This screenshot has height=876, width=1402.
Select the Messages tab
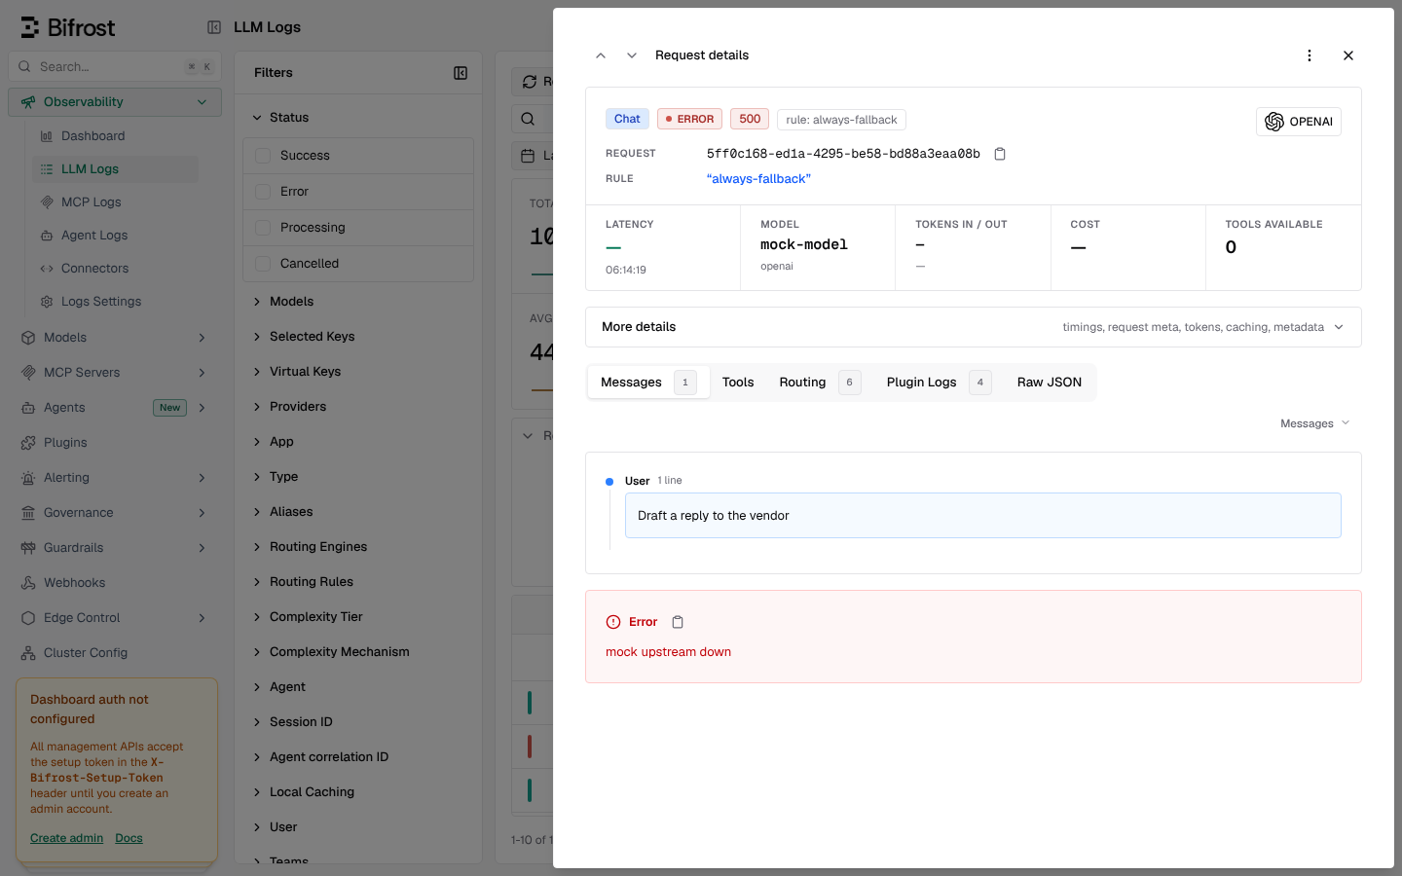[648, 383]
